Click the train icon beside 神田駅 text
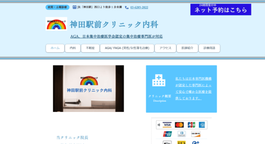Image resolution: width=265 pixels, height=144 pixels. click(74, 7)
